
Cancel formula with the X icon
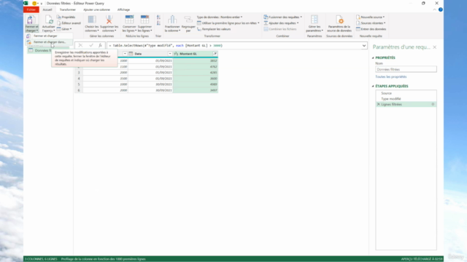click(80, 45)
